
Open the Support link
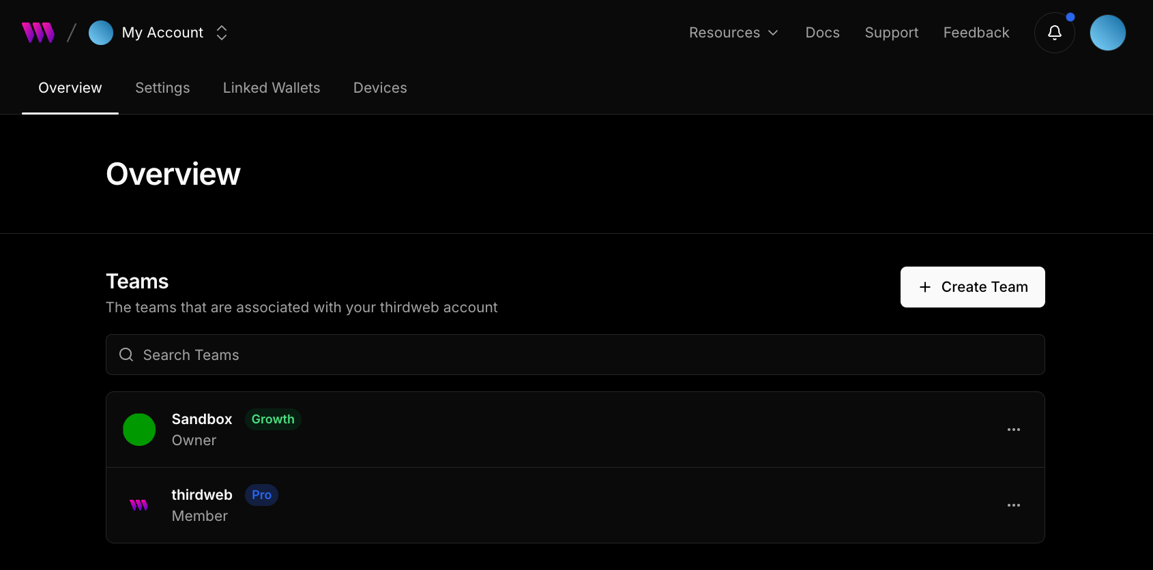[x=892, y=33]
